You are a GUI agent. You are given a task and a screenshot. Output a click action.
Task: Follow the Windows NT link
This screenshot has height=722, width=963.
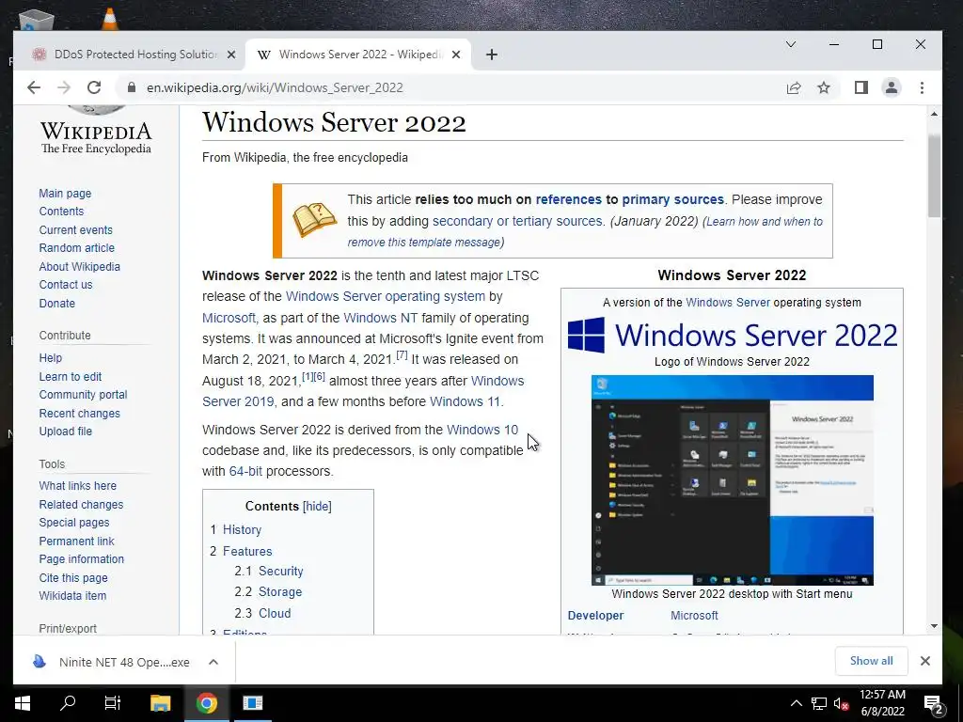click(380, 318)
